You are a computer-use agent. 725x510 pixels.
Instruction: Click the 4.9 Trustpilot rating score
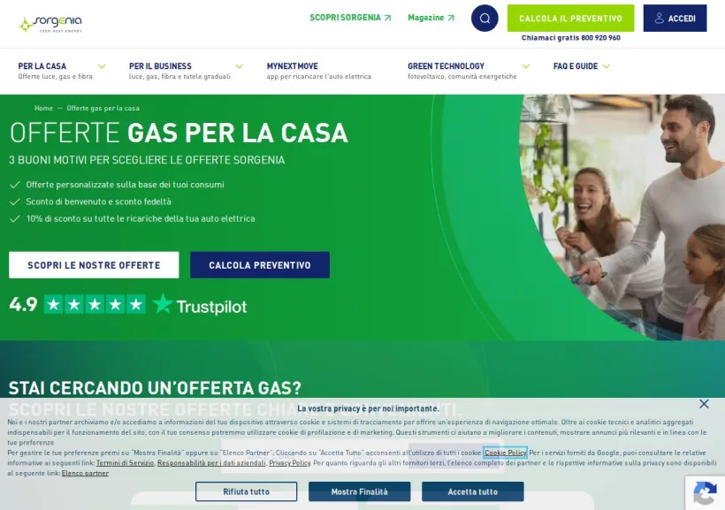click(x=23, y=304)
